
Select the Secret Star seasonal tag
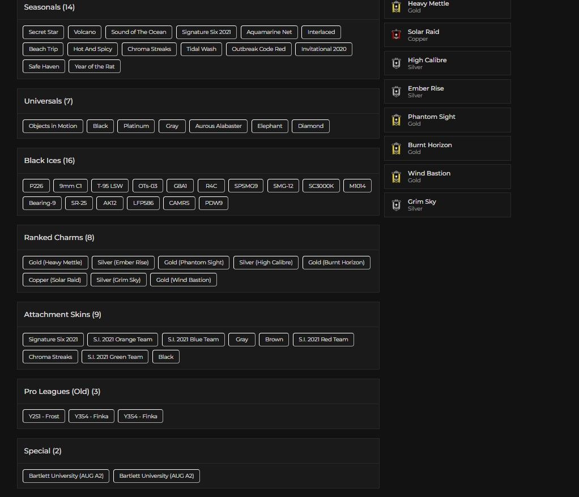pos(43,32)
